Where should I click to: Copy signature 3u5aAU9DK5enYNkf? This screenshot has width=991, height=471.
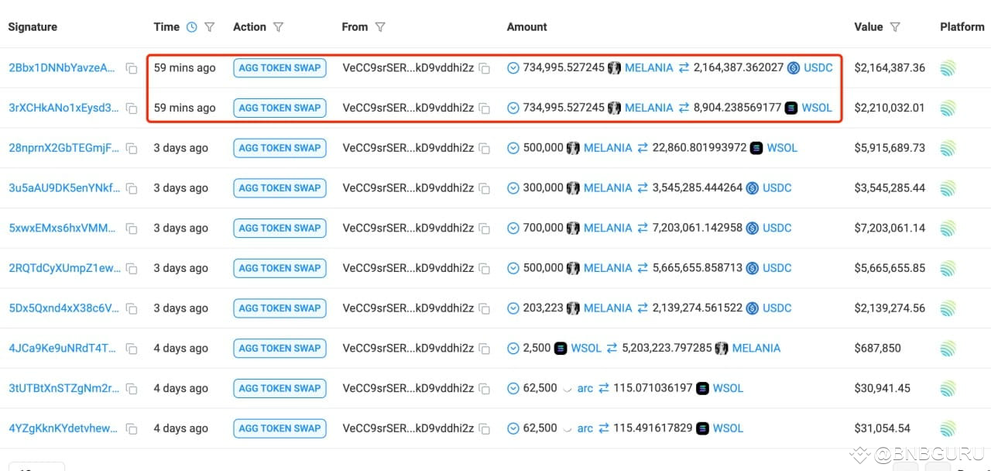click(x=132, y=188)
